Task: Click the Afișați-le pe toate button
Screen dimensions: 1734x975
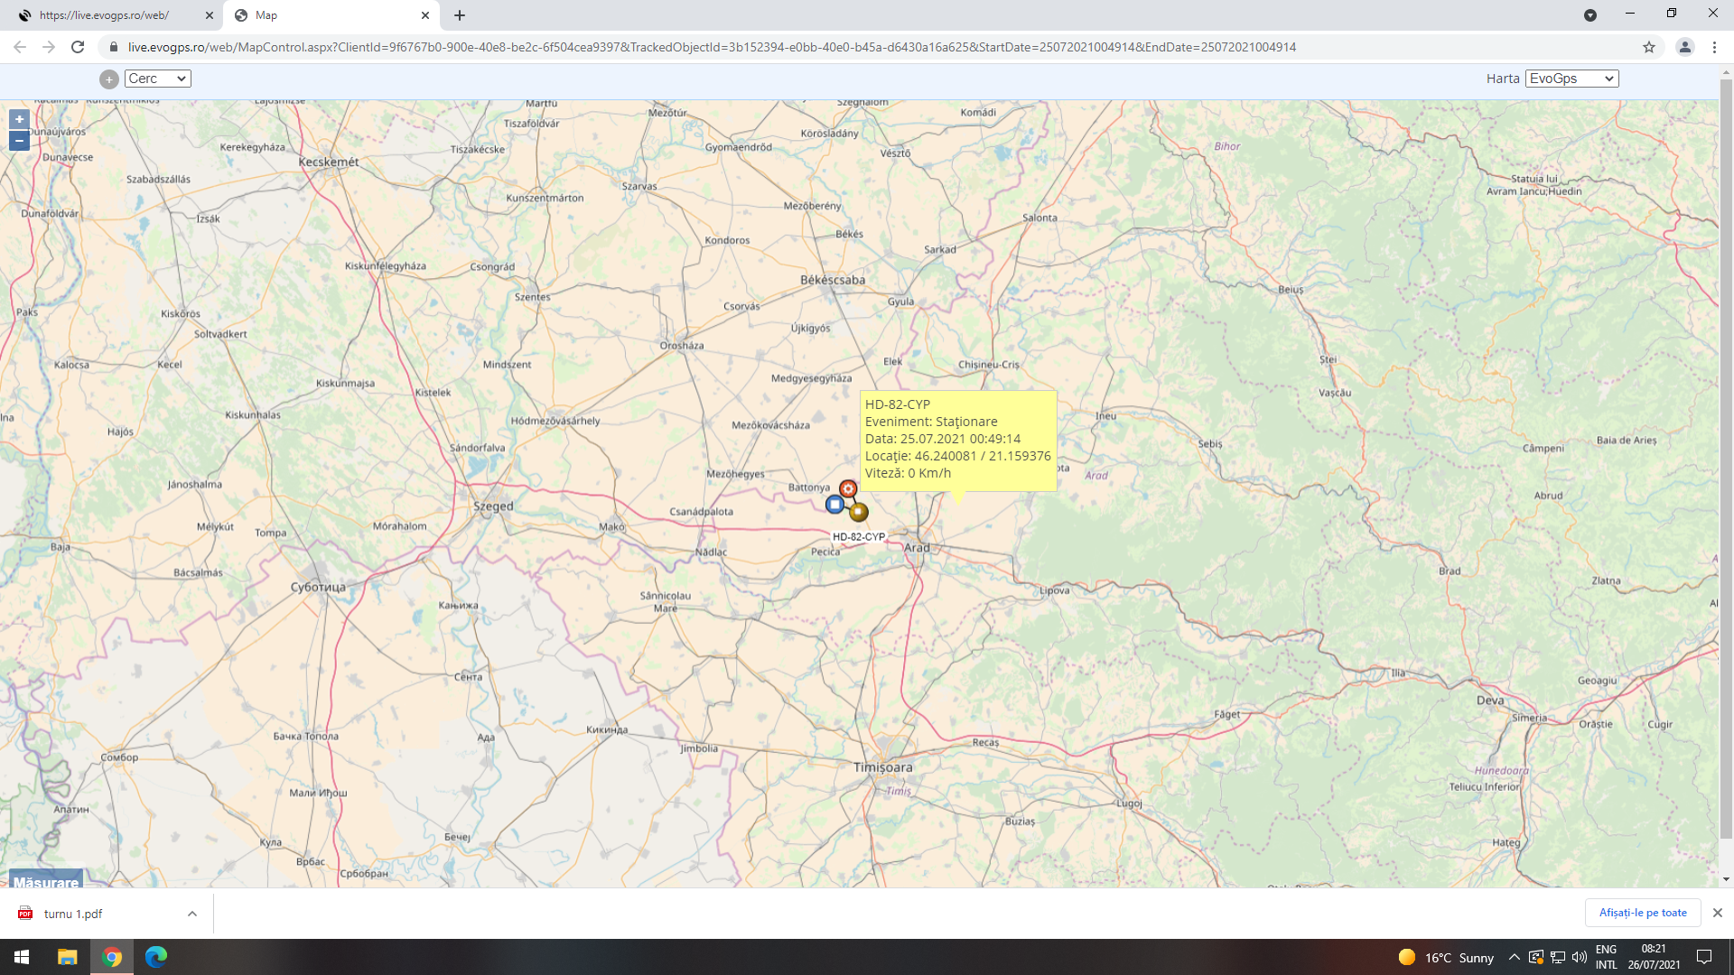Action: click(1642, 913)
